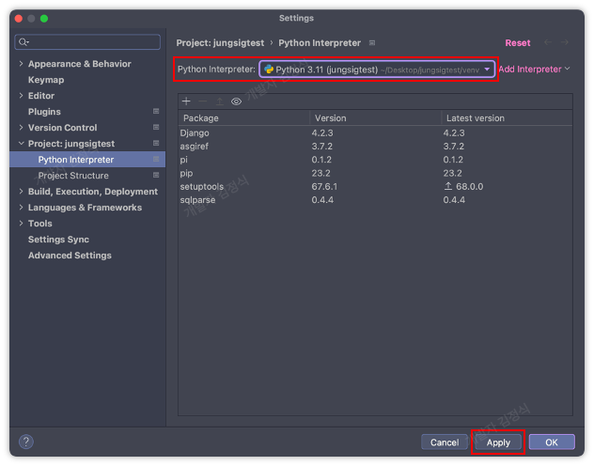Screen dimensions: 594x466
Task: Open the Python Interpreter dropdown
Action: (377, 70)
